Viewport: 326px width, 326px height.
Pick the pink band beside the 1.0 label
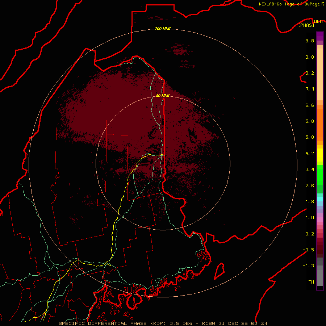(x=320, y=220)
